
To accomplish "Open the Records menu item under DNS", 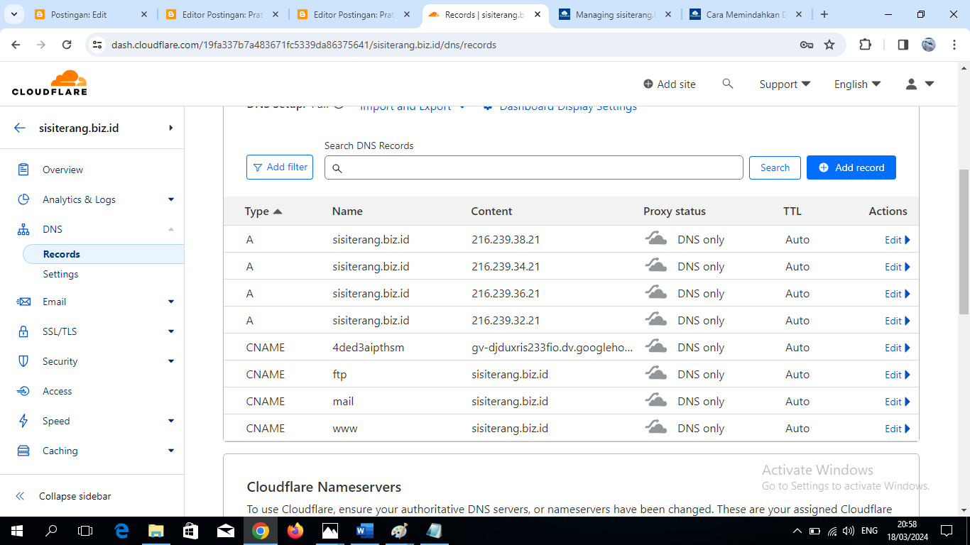I will pyautogui.click(x=103, y=254).
